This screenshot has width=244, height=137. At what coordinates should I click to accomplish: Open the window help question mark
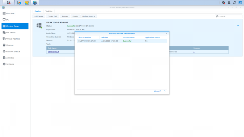tap(228, 7)
